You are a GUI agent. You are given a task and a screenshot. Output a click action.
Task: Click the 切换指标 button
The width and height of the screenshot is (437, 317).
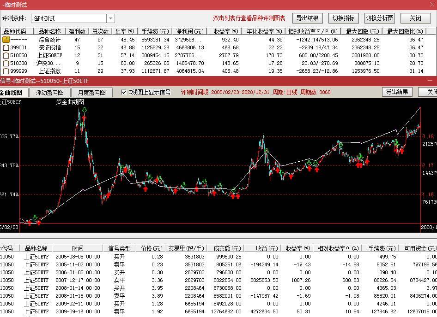[x=343, y=18]
